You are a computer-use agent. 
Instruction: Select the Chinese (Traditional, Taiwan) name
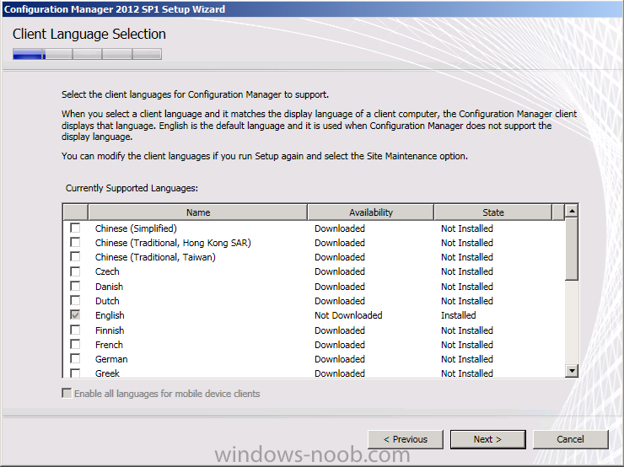pos(155,257)
